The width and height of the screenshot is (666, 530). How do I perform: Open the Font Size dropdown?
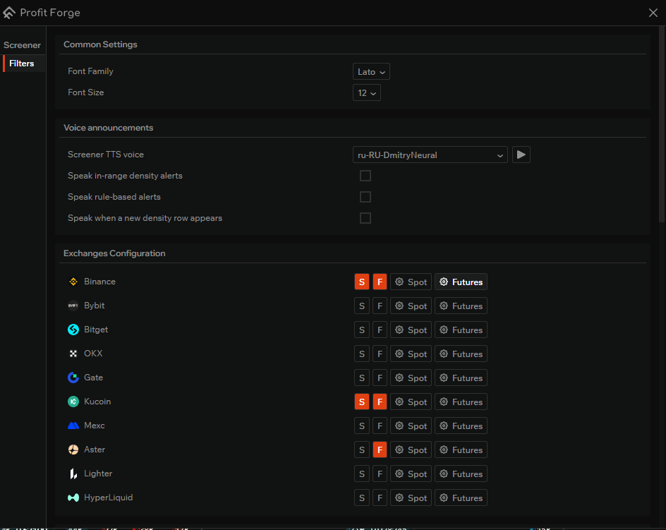(x=367, y=92)
